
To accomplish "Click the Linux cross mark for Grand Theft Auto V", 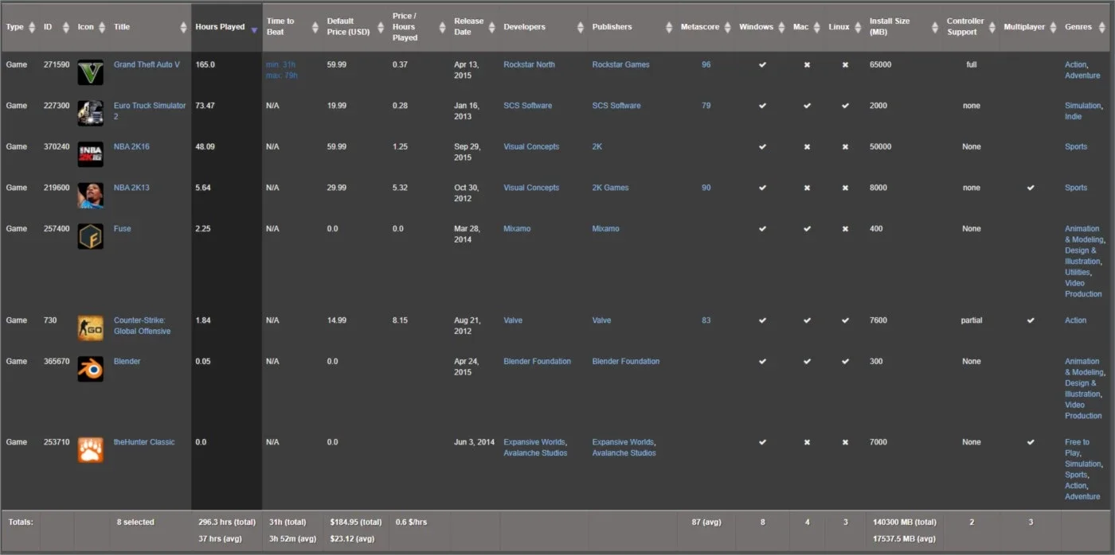I will click(x=845, y=65).
